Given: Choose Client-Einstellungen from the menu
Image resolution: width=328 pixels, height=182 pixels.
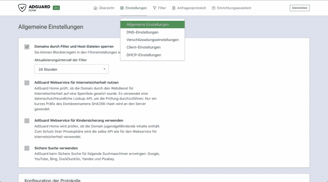Looking at the screenshot, I should 153,47.
